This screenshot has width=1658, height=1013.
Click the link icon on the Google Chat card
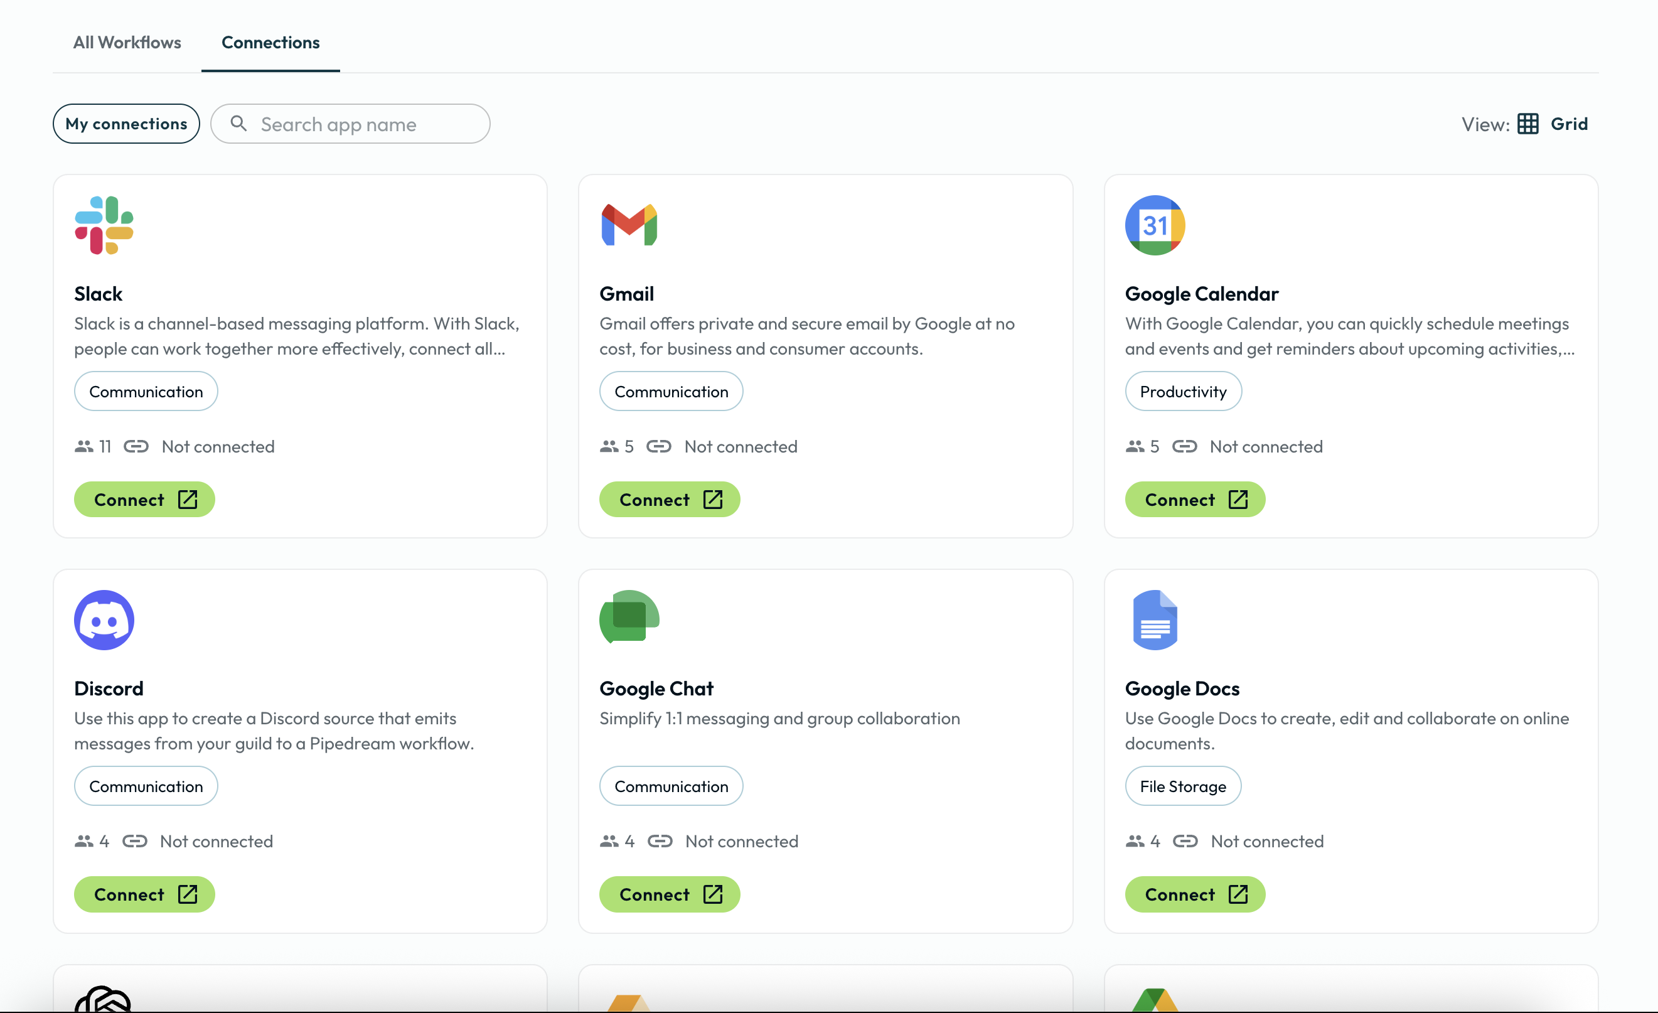[660, 840]
